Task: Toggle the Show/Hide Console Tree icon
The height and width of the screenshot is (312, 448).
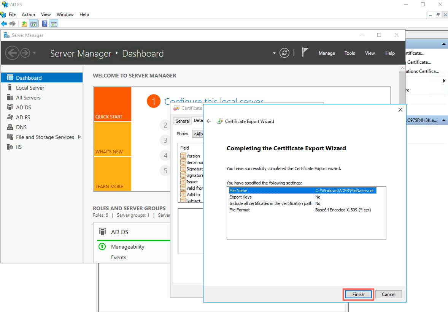Action: [33, 23]
